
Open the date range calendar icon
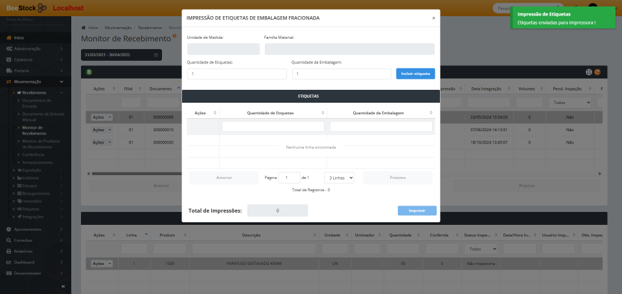coord(156,55)
